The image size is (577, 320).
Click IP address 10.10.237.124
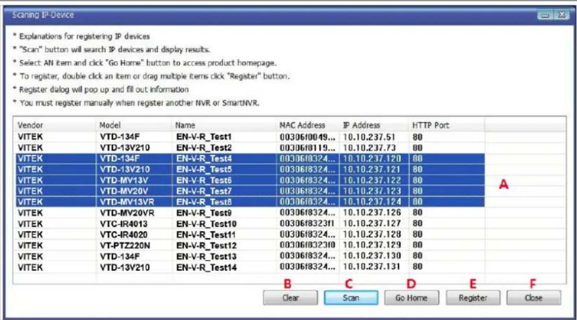click(372, 202)
